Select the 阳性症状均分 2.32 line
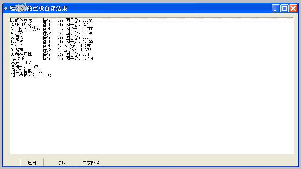301x169 pixels. (x=31, y=75)
